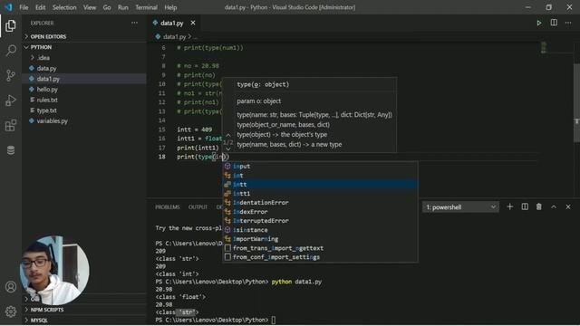The image size is (580, 326).
Task: Open Explorer panel More Actions ellipsis
Action: coord(134,23)
